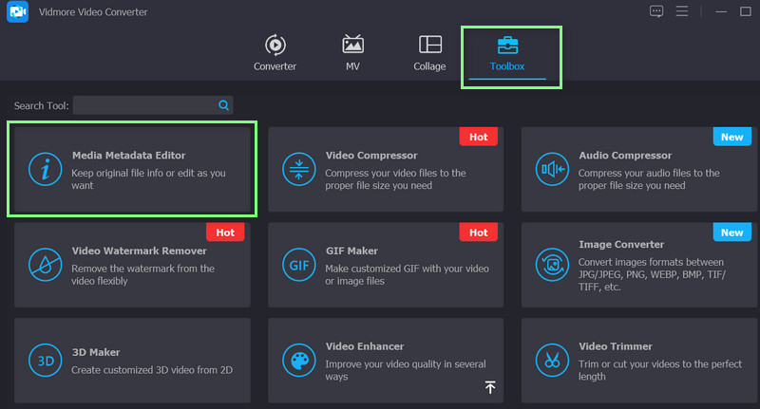Click the Image Converter icon

551,263
